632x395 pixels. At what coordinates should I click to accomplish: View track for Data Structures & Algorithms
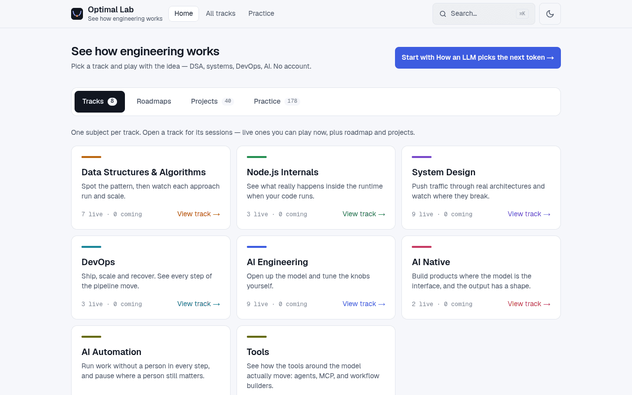[x=198, y=214]
